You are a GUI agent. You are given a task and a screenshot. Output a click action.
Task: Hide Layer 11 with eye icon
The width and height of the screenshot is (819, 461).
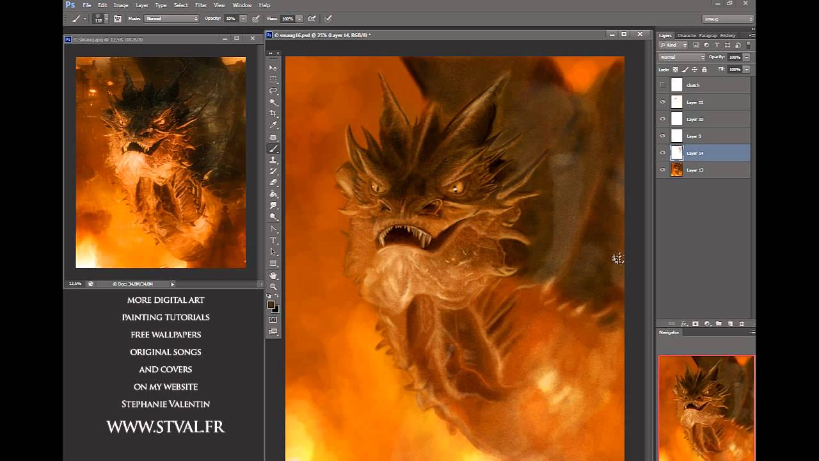pos(662,102)
